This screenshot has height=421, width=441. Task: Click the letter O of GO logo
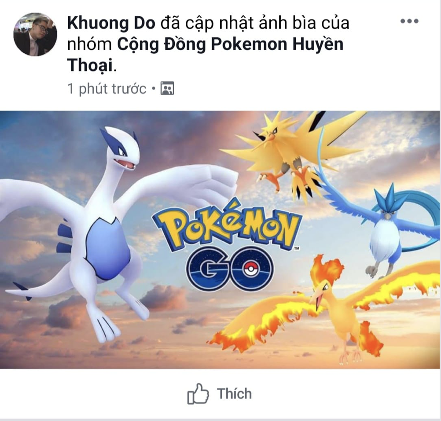(250, 269)
